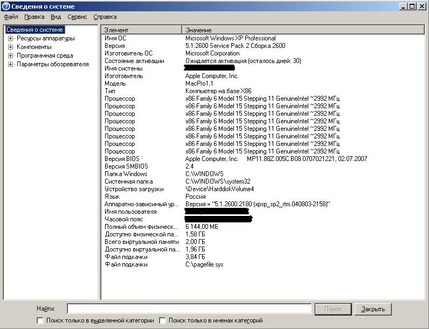Click \Device\HarddiskVolume4 value

tap(220, 189)
